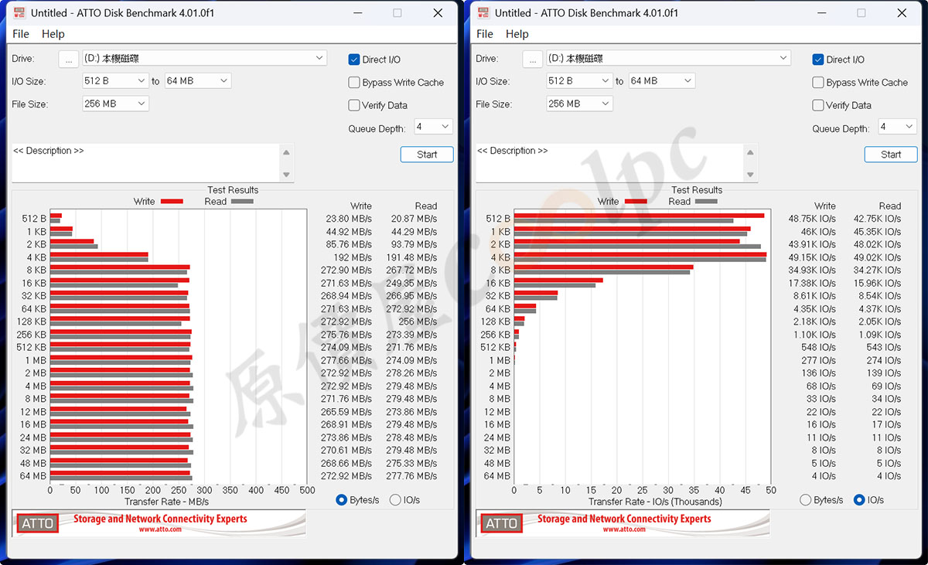Viewport: 928px width, 565px height.
Task: Uncheck Direct I/O in the left window
Action: tap(354, 60)
